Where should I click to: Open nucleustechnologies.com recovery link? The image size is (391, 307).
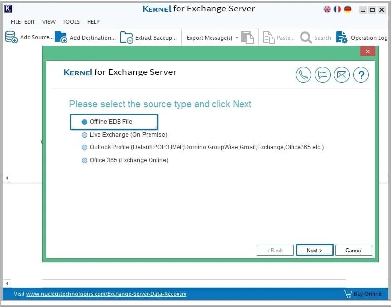[x=106, y=294]
